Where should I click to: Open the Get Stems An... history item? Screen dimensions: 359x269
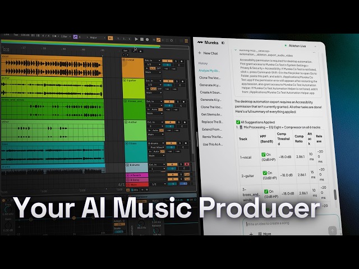click(211, 114)
